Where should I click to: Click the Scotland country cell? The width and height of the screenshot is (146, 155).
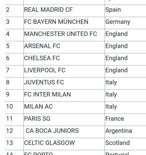pos(125,144)
